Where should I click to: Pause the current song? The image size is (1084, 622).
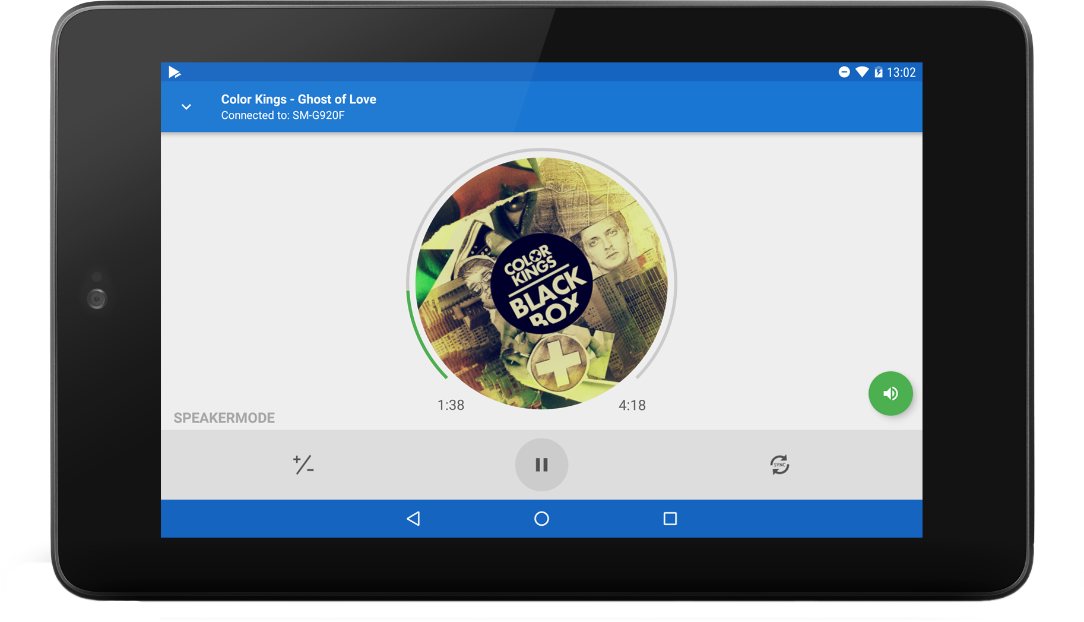[x=541, y=465]
